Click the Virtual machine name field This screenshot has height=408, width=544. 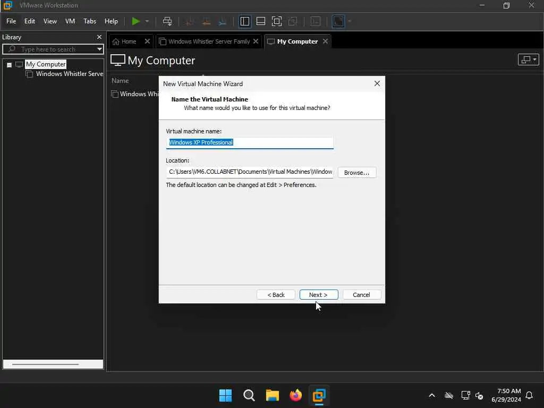pos(250,142)
